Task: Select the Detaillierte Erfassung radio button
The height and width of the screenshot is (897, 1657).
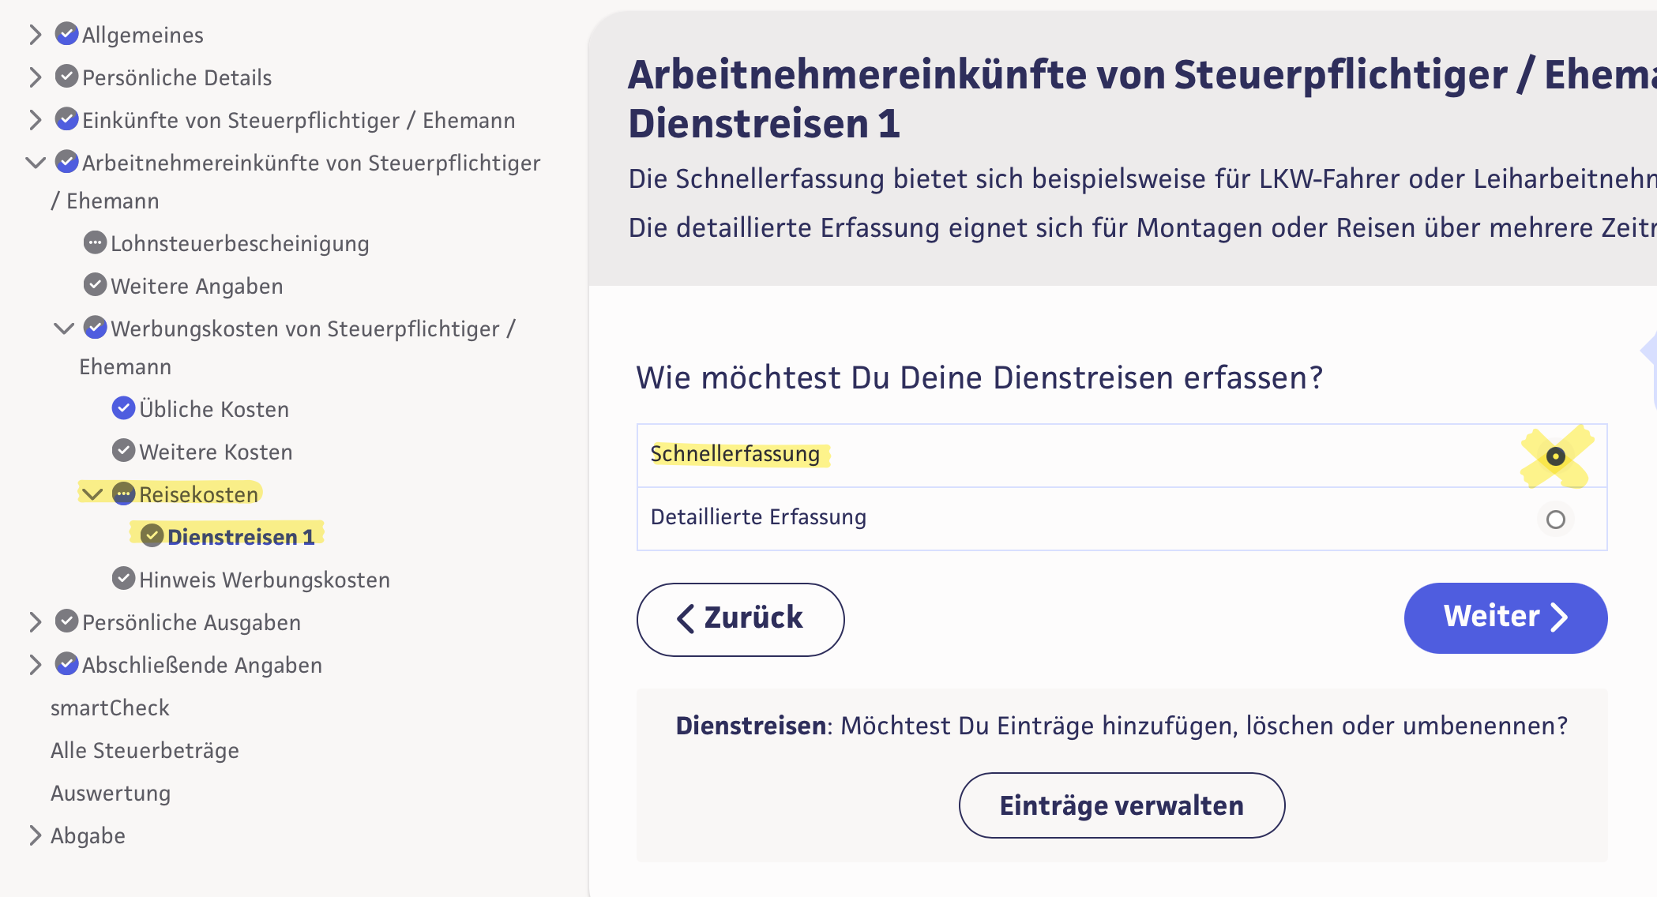Action: 1555,520
